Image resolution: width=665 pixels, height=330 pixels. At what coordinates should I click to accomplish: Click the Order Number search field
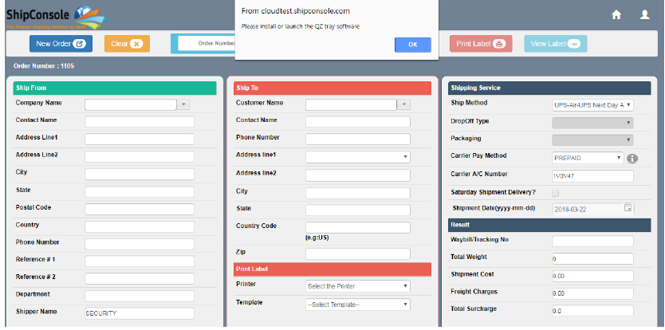[207, 43]
